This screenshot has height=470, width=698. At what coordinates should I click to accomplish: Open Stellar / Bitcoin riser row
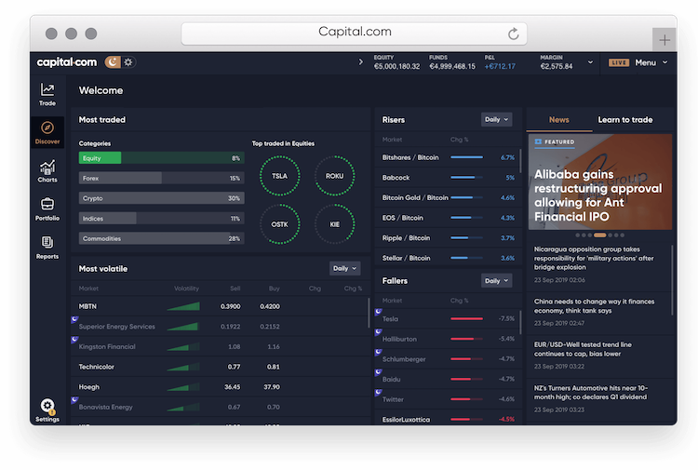[x=448, y=258]
